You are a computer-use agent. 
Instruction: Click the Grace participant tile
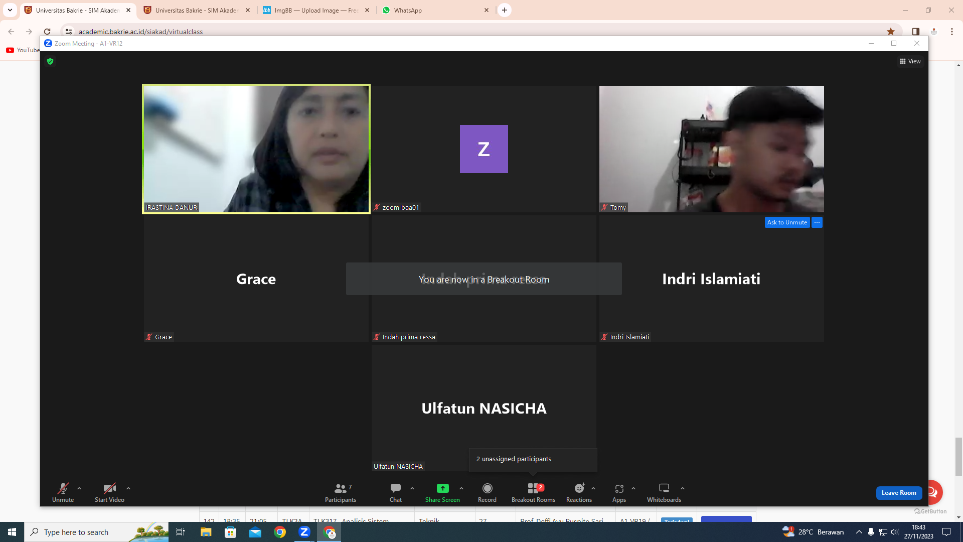[x=256, y=279]
